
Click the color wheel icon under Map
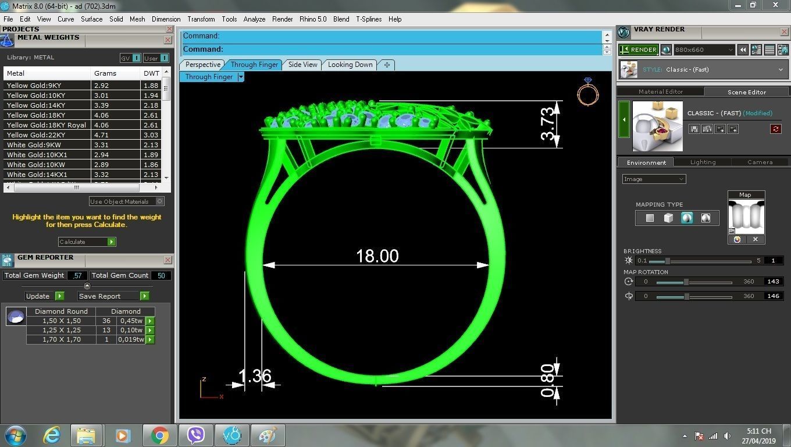pos(737,239)
